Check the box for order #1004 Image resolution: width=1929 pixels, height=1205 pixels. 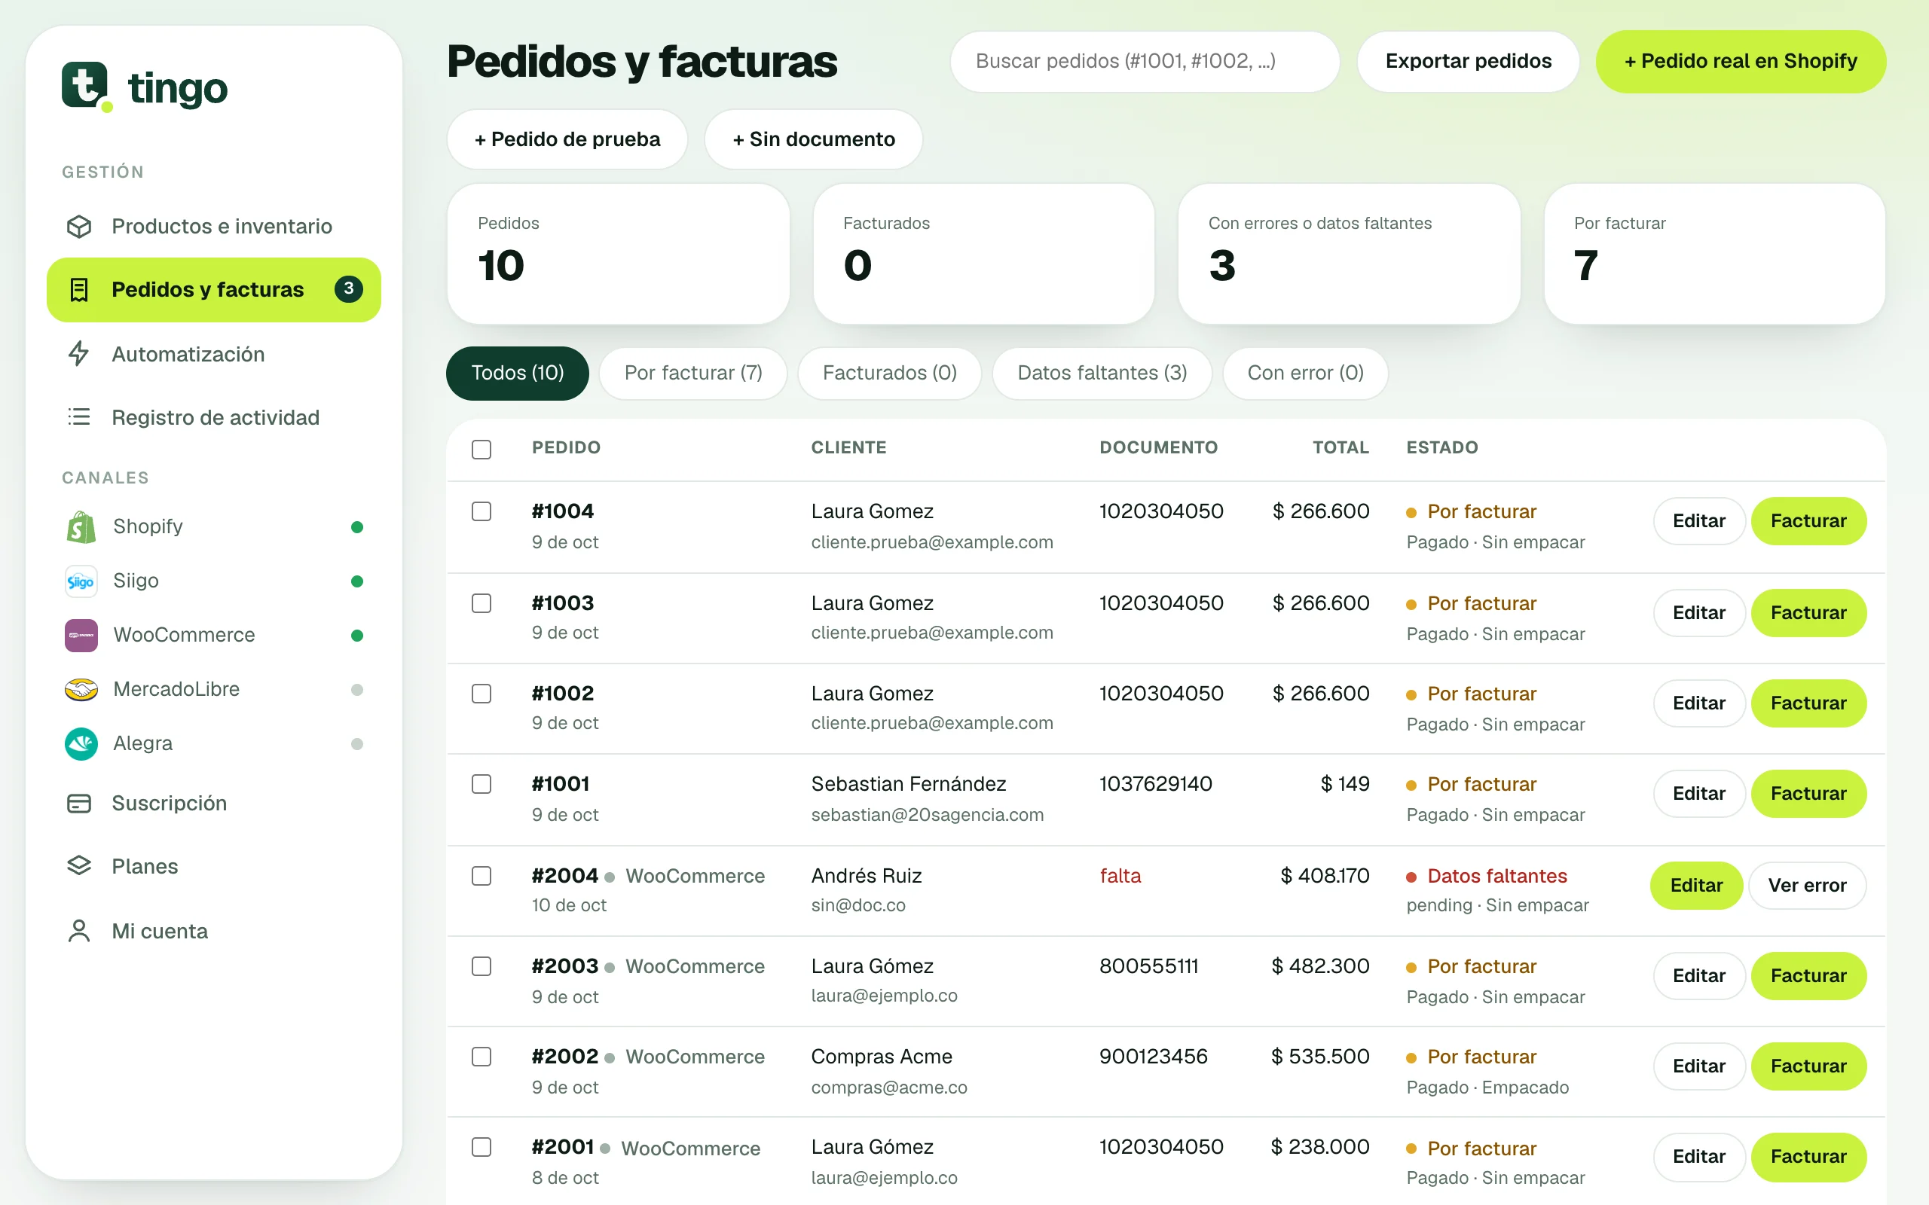(481, 511)
